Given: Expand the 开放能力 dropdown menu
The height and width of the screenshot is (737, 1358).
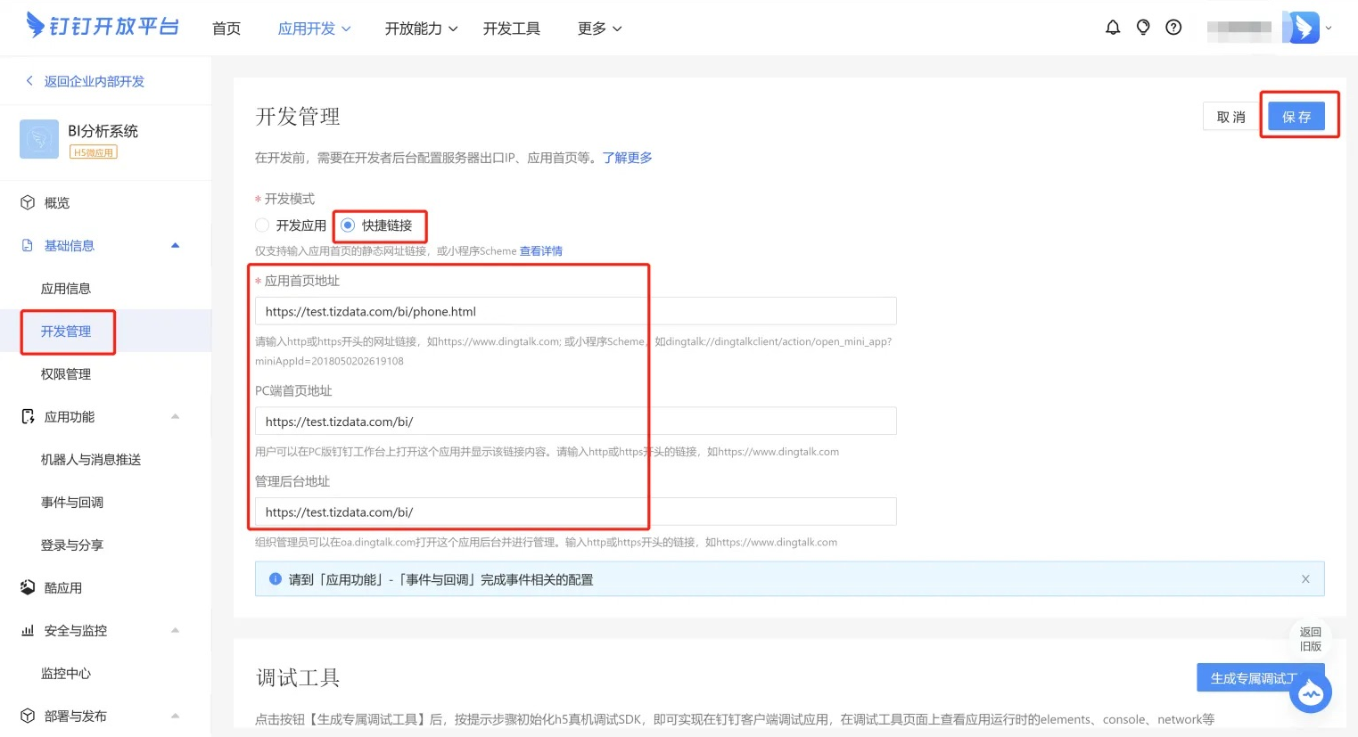Looking at the screenshot, I should (421, 29).
